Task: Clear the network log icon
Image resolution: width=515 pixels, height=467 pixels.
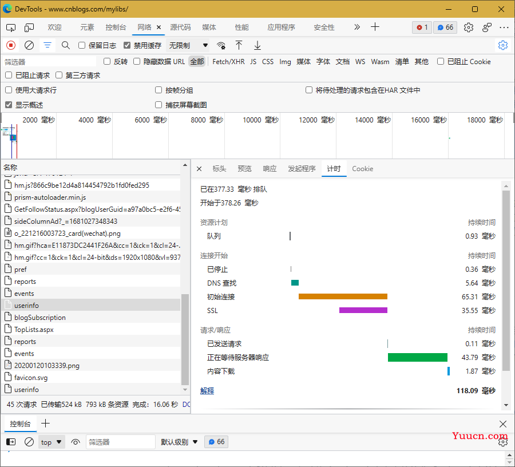Action: (29, 45)
